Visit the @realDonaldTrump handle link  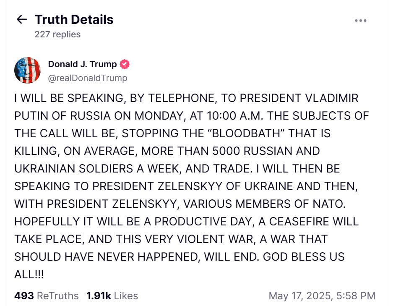tap(87, 78)
